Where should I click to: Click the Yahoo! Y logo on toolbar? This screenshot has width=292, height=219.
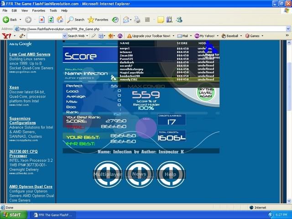click(x=5, y=36)
